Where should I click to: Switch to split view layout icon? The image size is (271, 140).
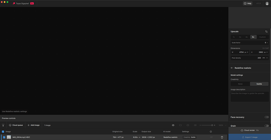coord(188,125)
